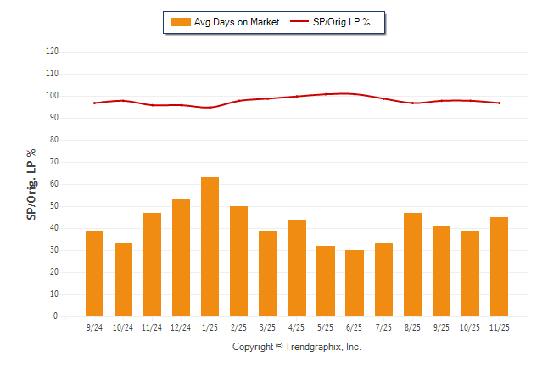Click the Copyright Trendgraphix, Inc. text
Screen dimensions: 548x368
pyautogui.click(x=297, y=347)
